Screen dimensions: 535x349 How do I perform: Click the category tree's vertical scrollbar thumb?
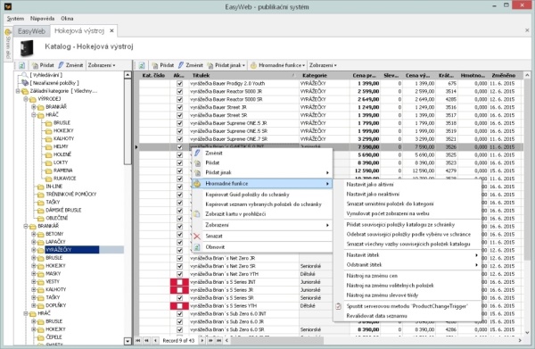(x=128, y=121)
